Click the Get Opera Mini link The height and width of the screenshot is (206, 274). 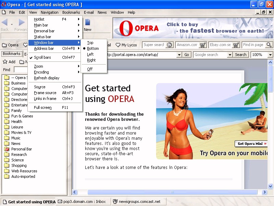tap(251, 144)
